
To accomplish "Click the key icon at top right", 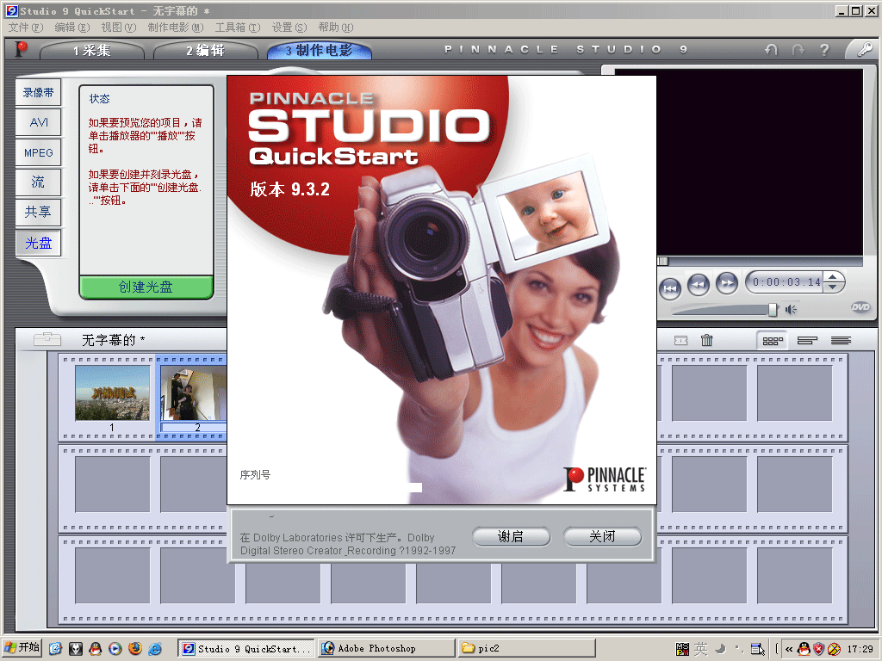I will [864, 50].
